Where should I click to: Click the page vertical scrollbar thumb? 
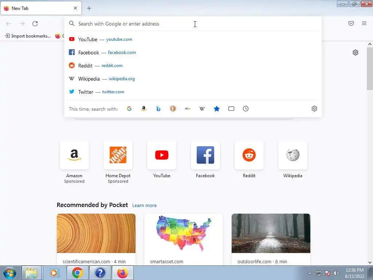coord(370,69)
